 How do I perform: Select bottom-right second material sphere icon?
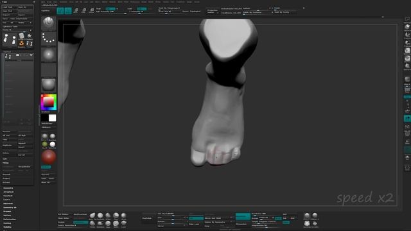[315, 216]
